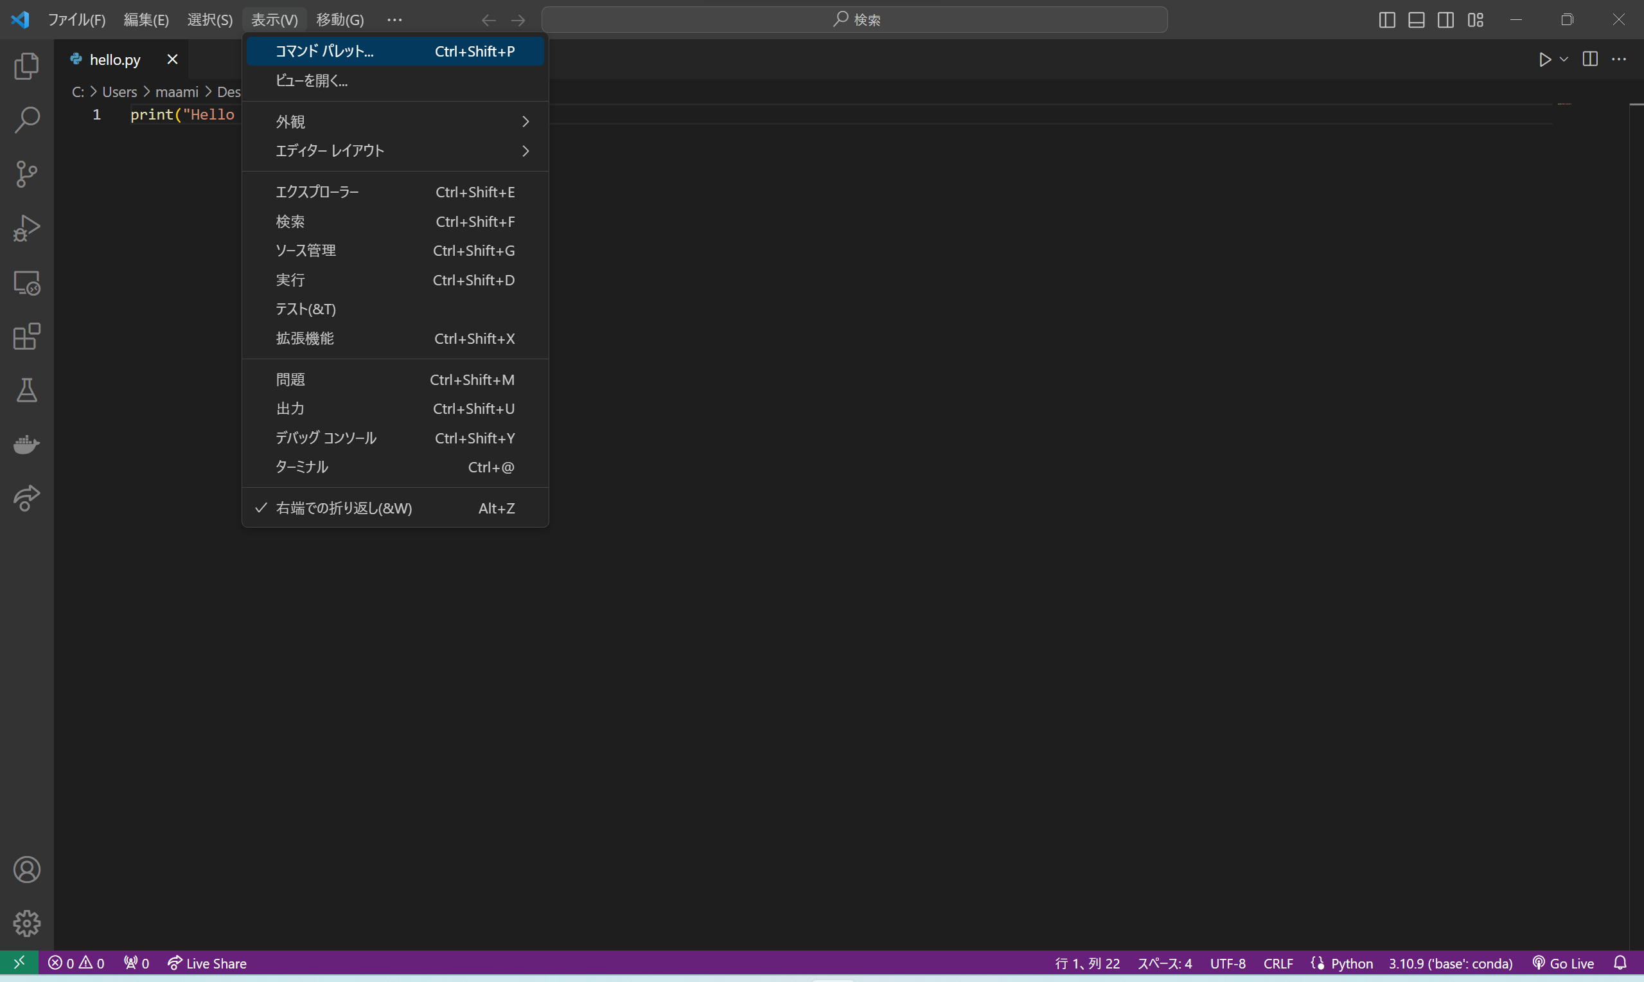Viewport: 1644px width, 982px height.
Task: Open Source Control from the activity bar
Action: pos(26,174)
